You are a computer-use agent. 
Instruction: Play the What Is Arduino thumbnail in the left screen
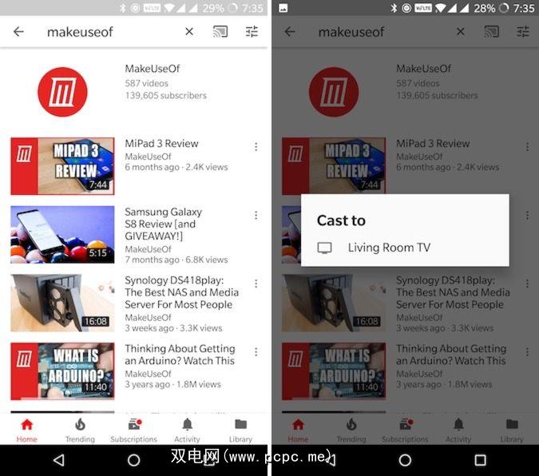pyautogui.click(x=62, y=371)
